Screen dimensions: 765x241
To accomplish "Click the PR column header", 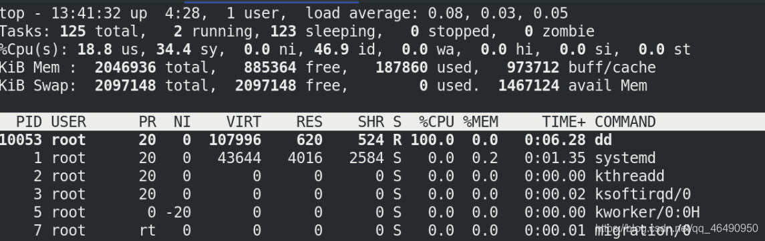I will click(x=148, y=121).
